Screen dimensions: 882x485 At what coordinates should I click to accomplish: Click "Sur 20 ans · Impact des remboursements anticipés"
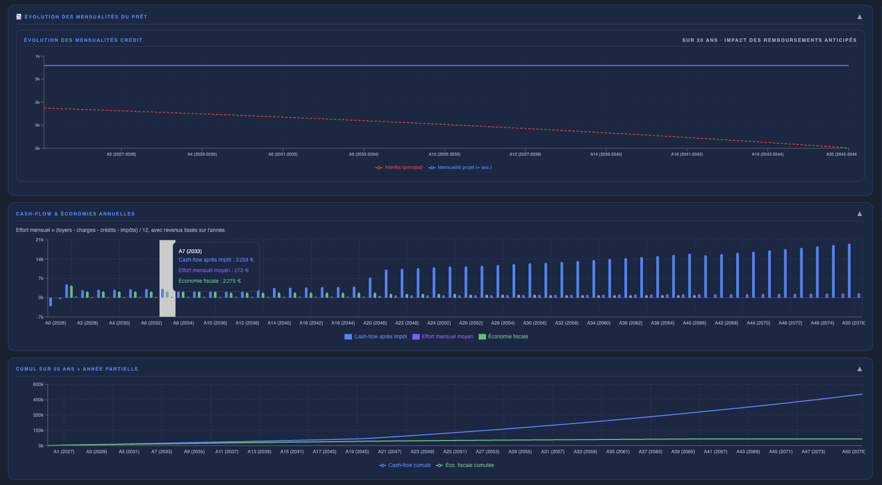[769, 39]
